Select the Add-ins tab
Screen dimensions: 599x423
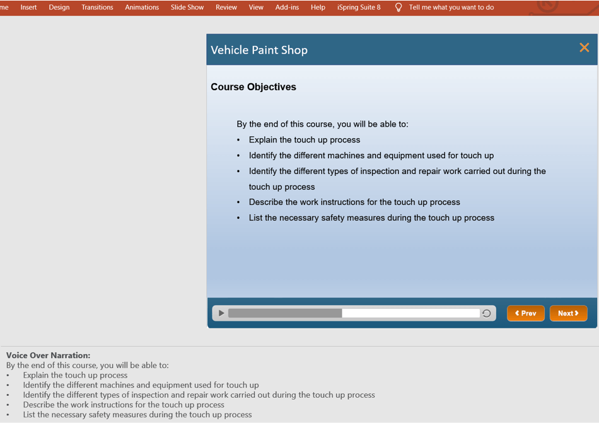click(x=287, y=8)
